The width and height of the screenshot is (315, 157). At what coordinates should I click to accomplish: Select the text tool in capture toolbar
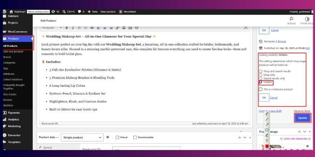tap(267, 141)
